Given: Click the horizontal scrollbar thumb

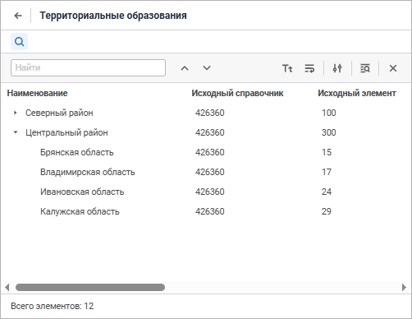Looking at the screenshot, I should pos(90,287).
